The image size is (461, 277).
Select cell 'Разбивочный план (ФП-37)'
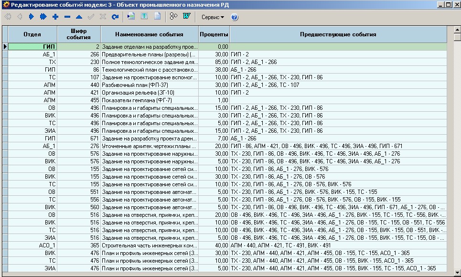[150, 85]
